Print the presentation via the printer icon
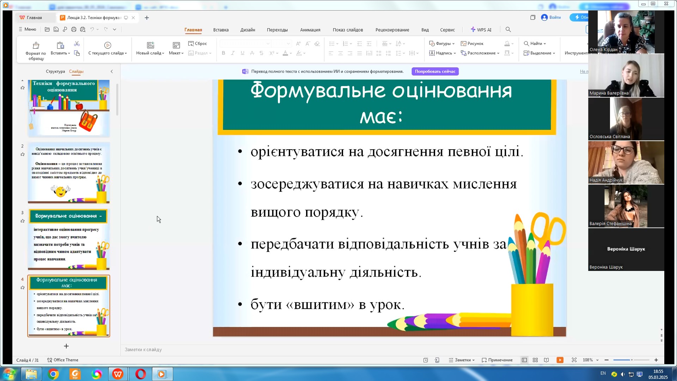This screenshot has width=677, height=381. click(x=74, y=30)
